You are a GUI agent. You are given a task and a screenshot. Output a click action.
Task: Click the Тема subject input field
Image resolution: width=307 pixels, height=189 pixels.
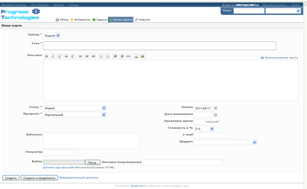[159, 46]
